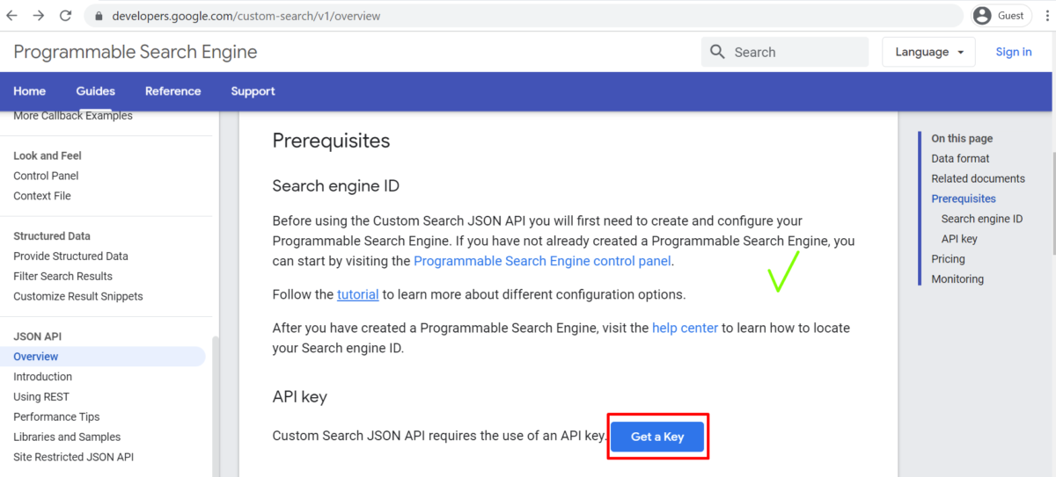The height and width of the screenshot is (477, 1056).
Task: Reload the page with the refresh icon
Action: pos(65,16)
